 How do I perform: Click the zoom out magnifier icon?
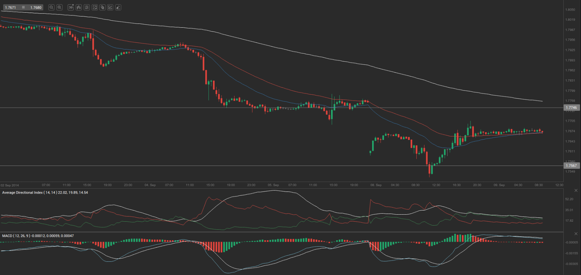[x=51, y=7]
